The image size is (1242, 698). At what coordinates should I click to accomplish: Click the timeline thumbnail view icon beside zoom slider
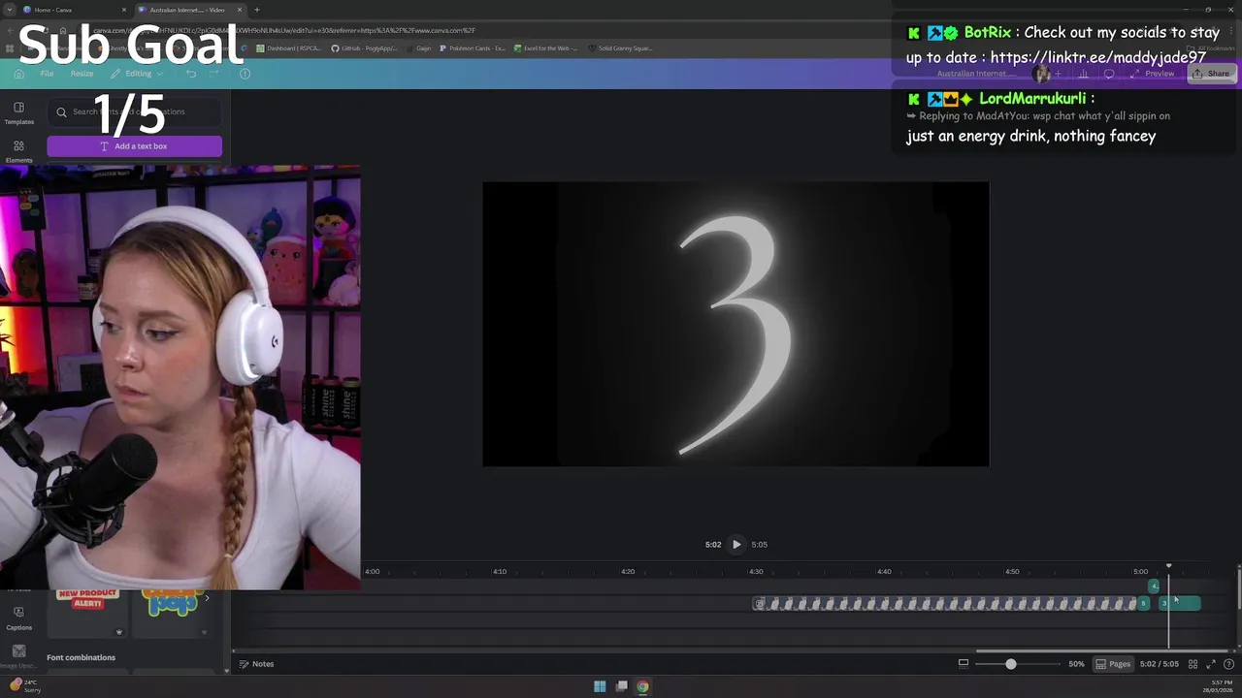coord(964,664)
